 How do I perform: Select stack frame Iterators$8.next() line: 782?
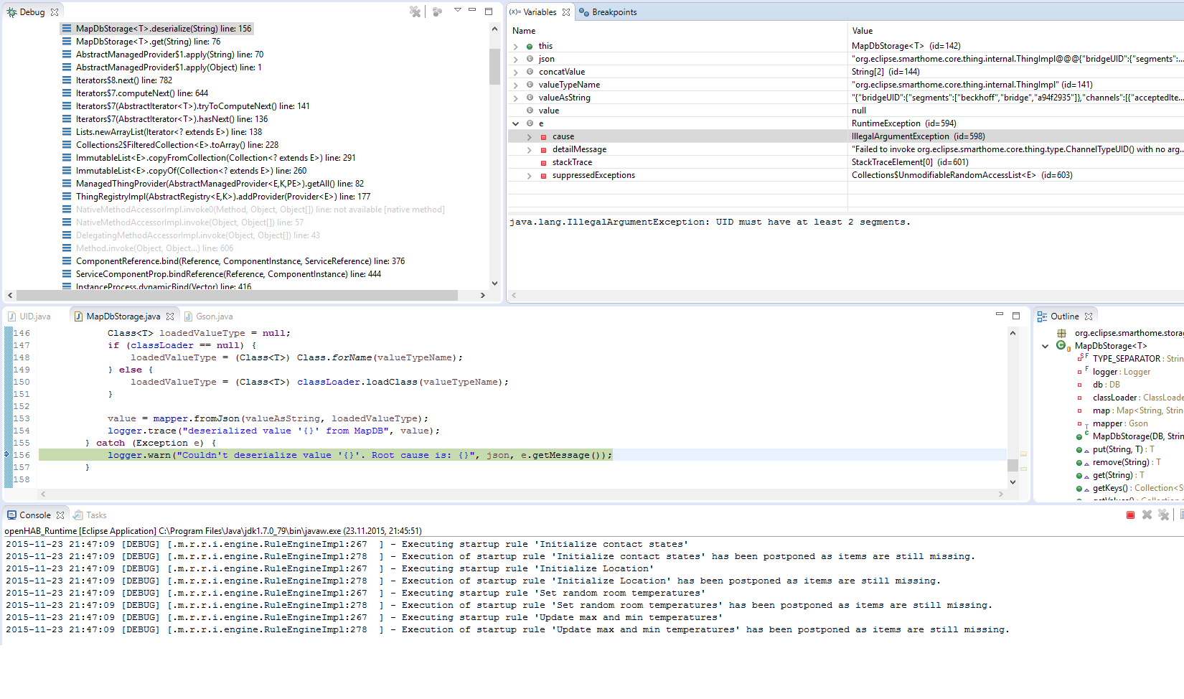(x=124, y=80)
